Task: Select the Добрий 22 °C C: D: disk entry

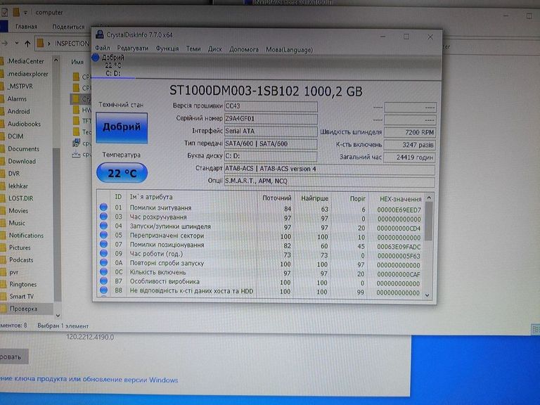Action: click(113, 65)
